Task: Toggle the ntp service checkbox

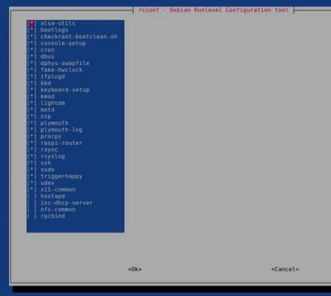Action: [x=32, y=117]
